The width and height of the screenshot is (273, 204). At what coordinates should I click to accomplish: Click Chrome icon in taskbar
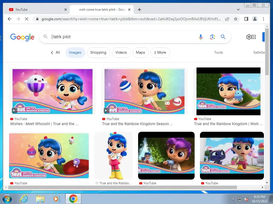pyautogui.click(x=73, y=199)
